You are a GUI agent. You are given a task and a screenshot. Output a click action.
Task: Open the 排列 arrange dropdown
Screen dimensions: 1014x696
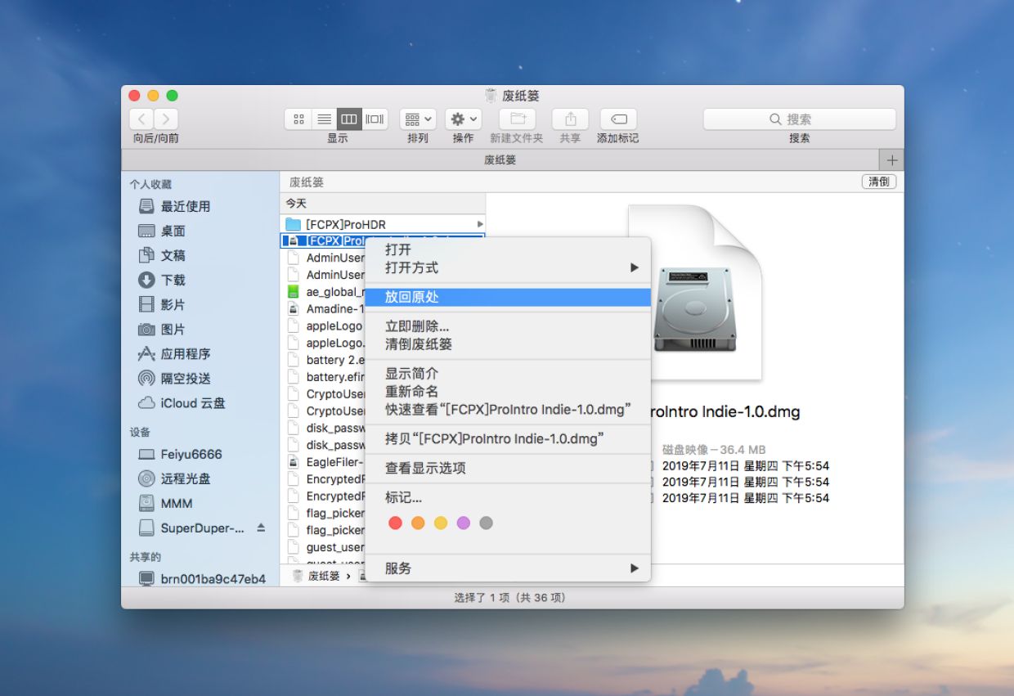pos(418,119)
